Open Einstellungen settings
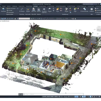This screenshot has height=101, width=101. coord(98,11)
